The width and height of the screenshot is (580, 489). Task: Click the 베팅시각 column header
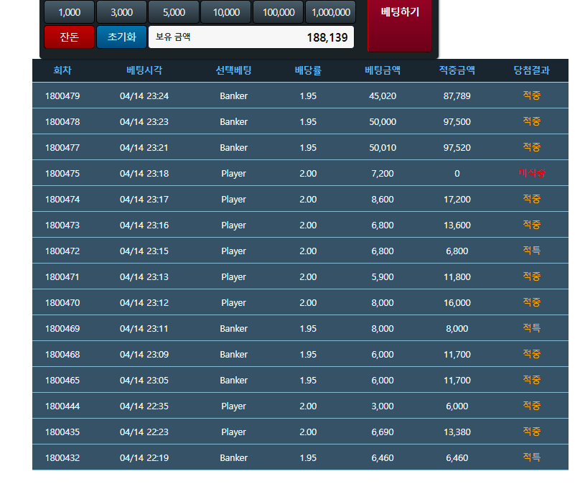pyautogui.click(x=144, y=70)
